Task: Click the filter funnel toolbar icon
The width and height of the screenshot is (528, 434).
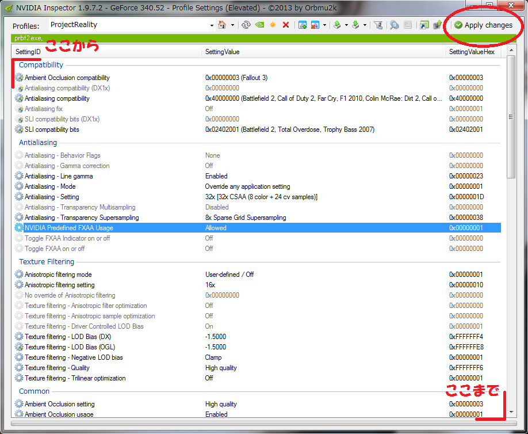Action: (378, 25)
